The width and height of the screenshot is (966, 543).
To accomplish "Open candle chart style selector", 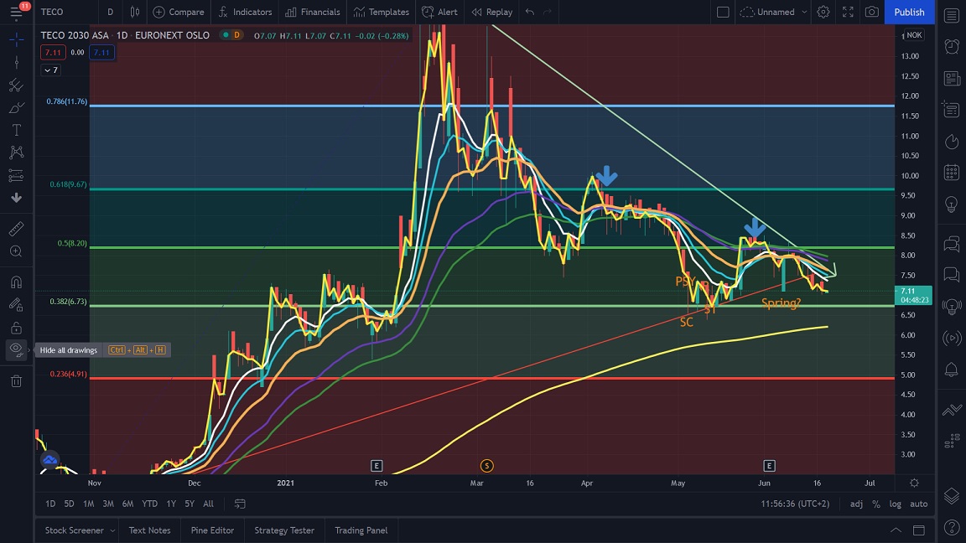I will (134, 12).
